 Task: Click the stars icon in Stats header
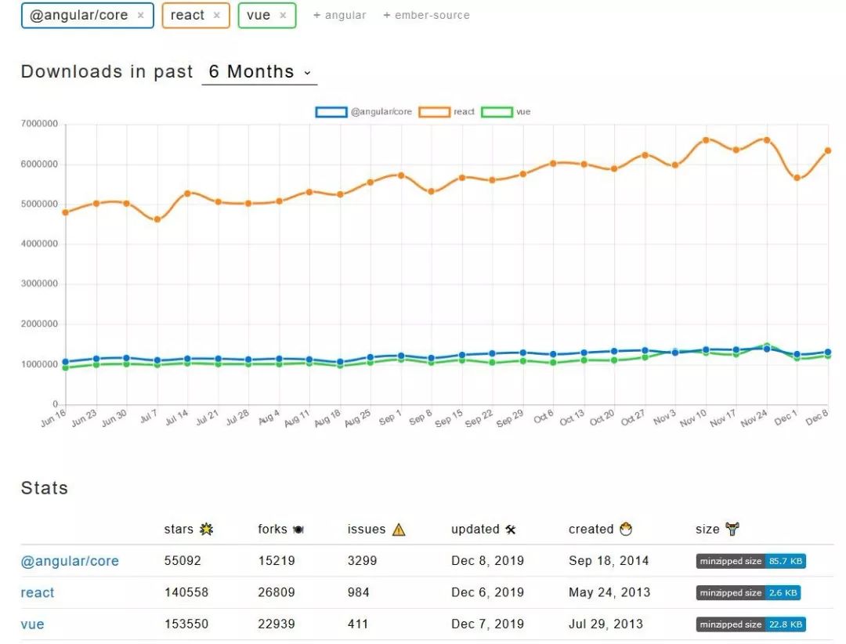coord(206,529)
